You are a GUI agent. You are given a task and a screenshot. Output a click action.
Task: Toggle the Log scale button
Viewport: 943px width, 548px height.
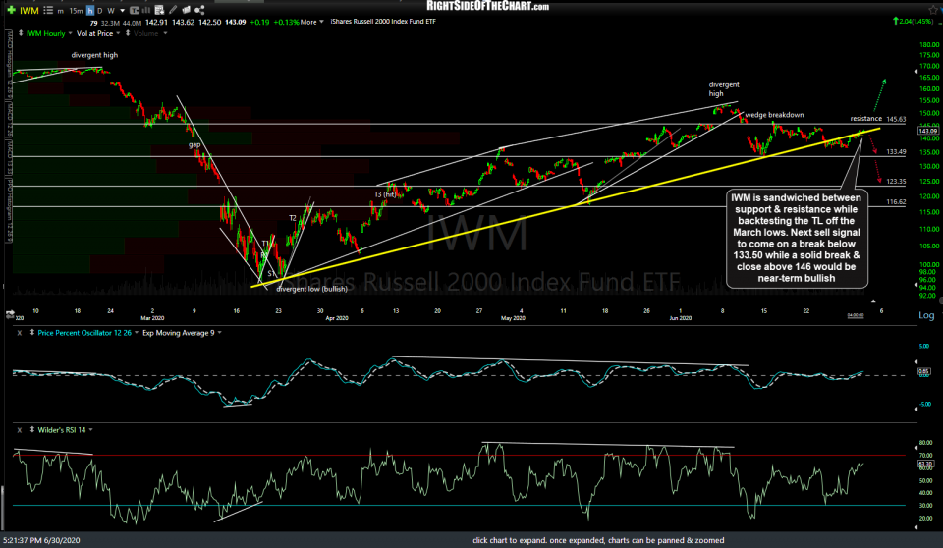point(926,315)
